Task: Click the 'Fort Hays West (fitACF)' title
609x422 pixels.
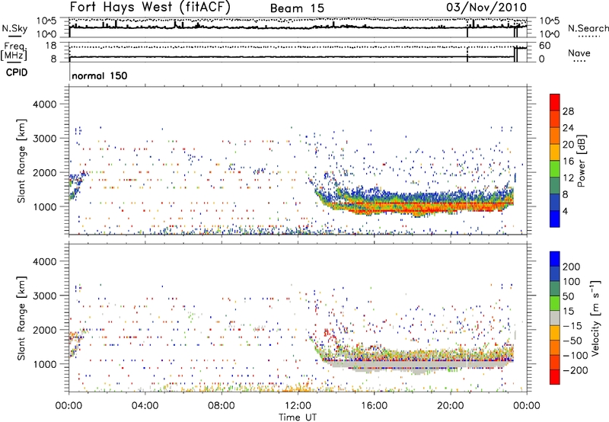Action: [x=150, y=7]
